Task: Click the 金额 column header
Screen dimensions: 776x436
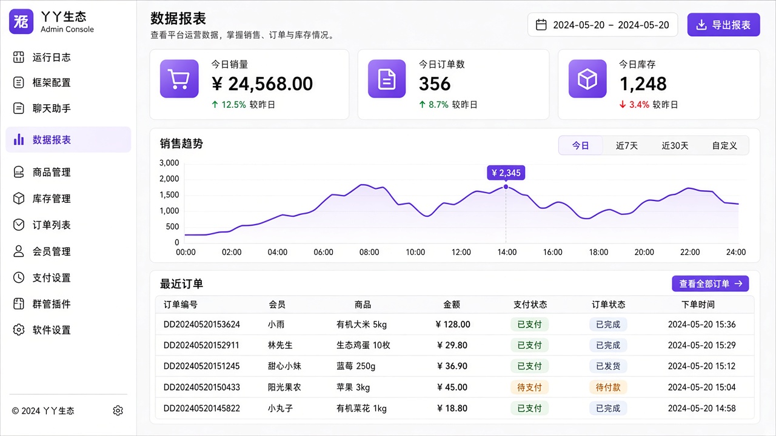Action: click(x=452, y=305)
